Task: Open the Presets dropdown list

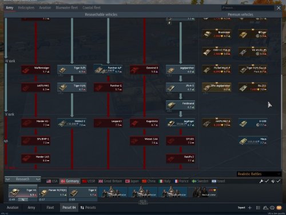Action: (88, 208)
